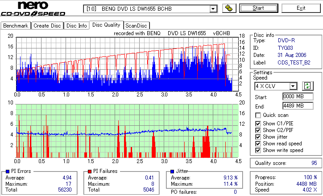Viewport: 323px width, 196px height.
Task: Click the blue Jitter legend square
Action: click(x=172, y=172)
